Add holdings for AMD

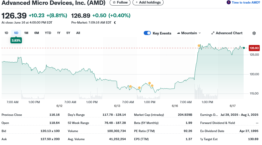148,3
